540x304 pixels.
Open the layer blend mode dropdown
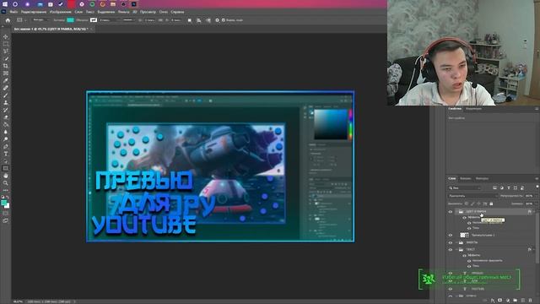(472, 196)
